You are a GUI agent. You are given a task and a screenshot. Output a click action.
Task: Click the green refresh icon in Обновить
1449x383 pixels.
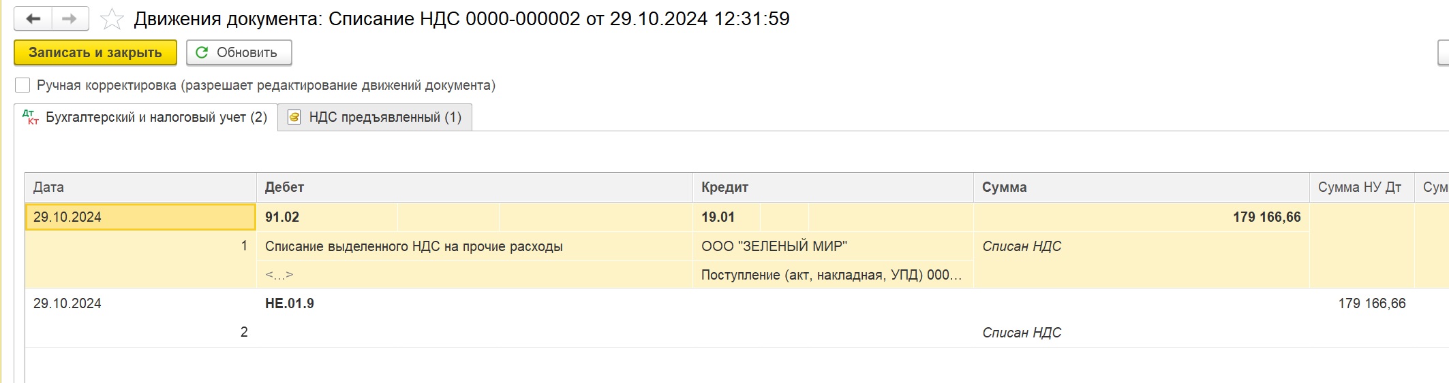click(x=202, y=52)
